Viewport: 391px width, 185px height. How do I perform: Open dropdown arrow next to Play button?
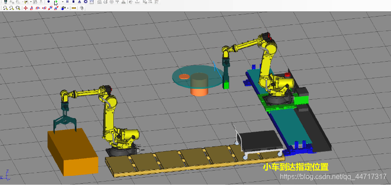63,2
